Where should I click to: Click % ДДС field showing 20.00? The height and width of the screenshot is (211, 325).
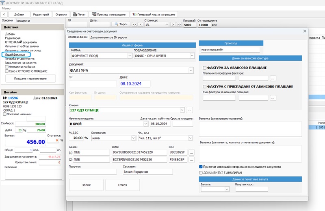coord(76,138)
